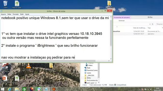Open the yellow folder icon beside the cone
Screen dimensions: 163x91
[x=51, y=67]
